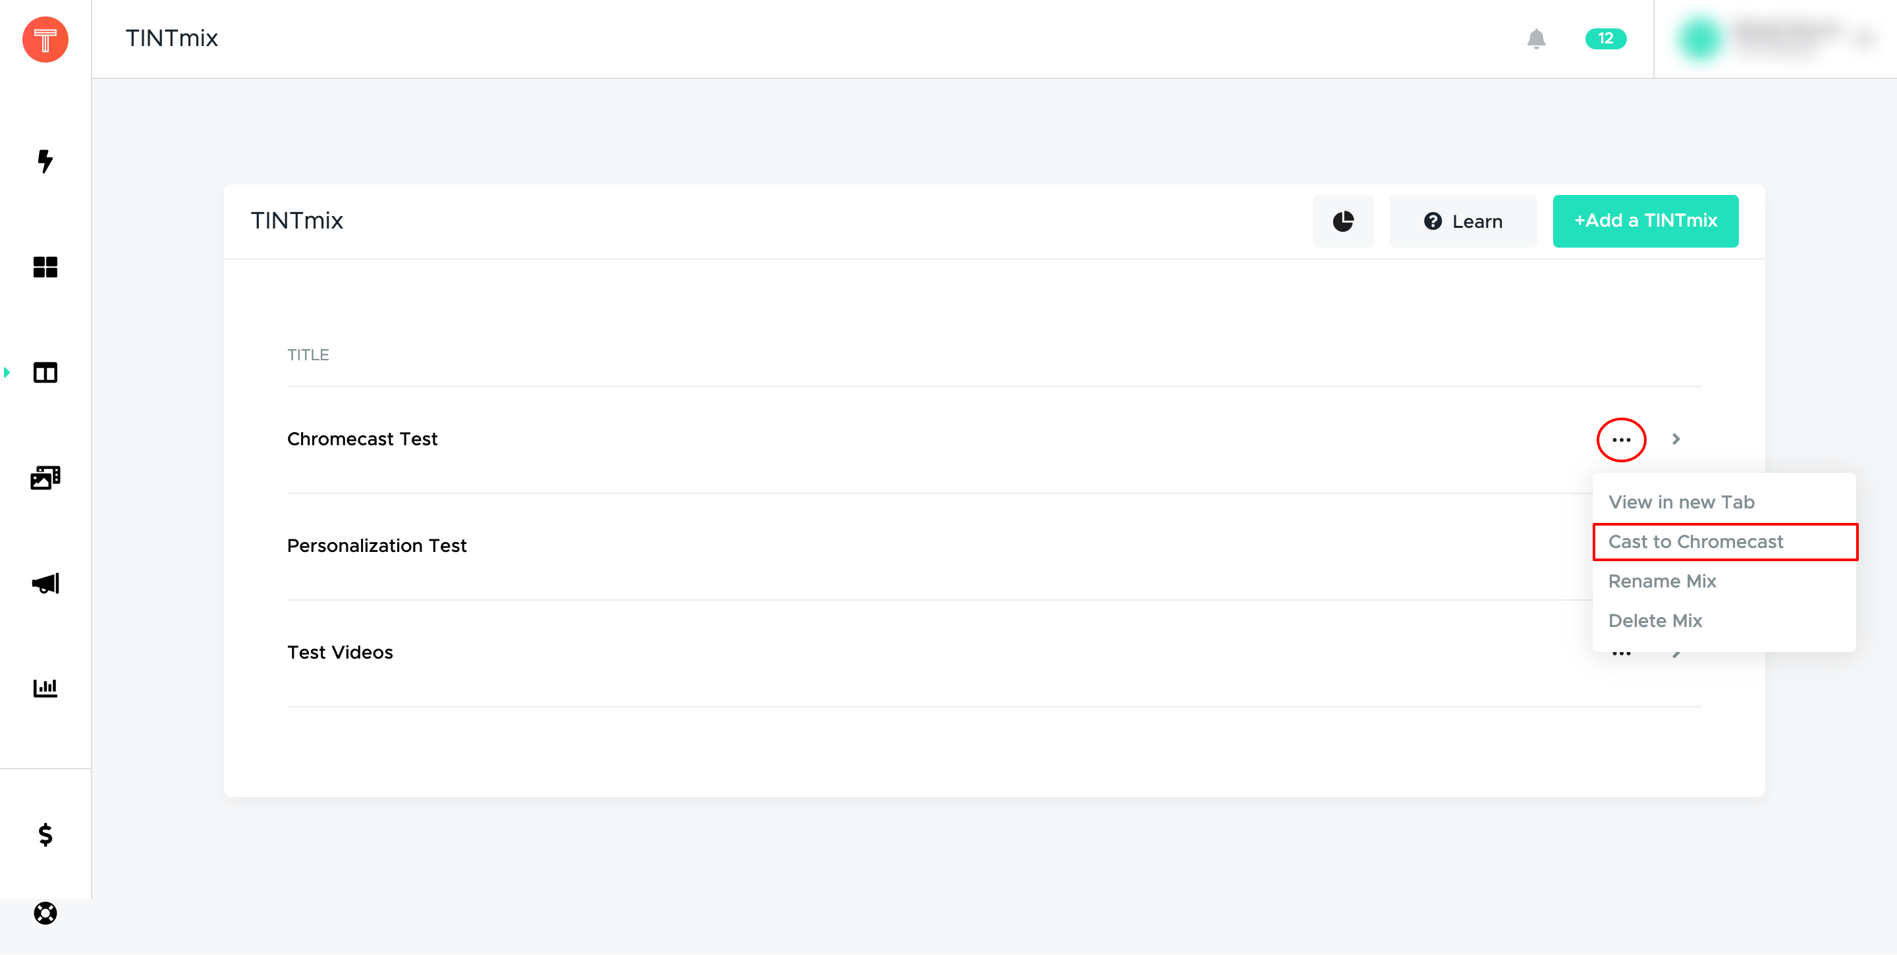
Task: Open the bar chart analytics icon
Action: (45, 688)
